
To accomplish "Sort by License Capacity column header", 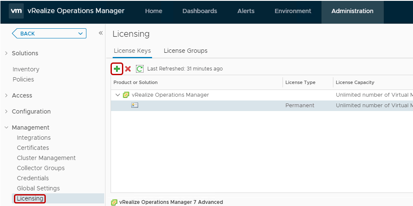I will coord(355,82).
